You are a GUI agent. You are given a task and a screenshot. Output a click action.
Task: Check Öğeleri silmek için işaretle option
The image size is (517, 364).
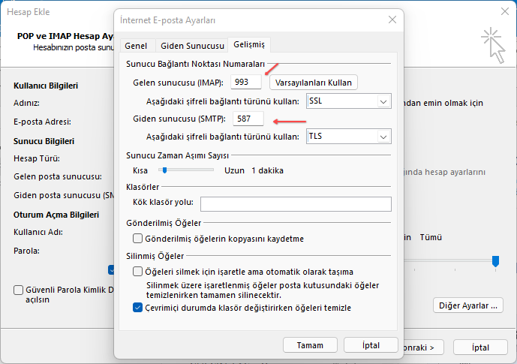click(137, 272)
